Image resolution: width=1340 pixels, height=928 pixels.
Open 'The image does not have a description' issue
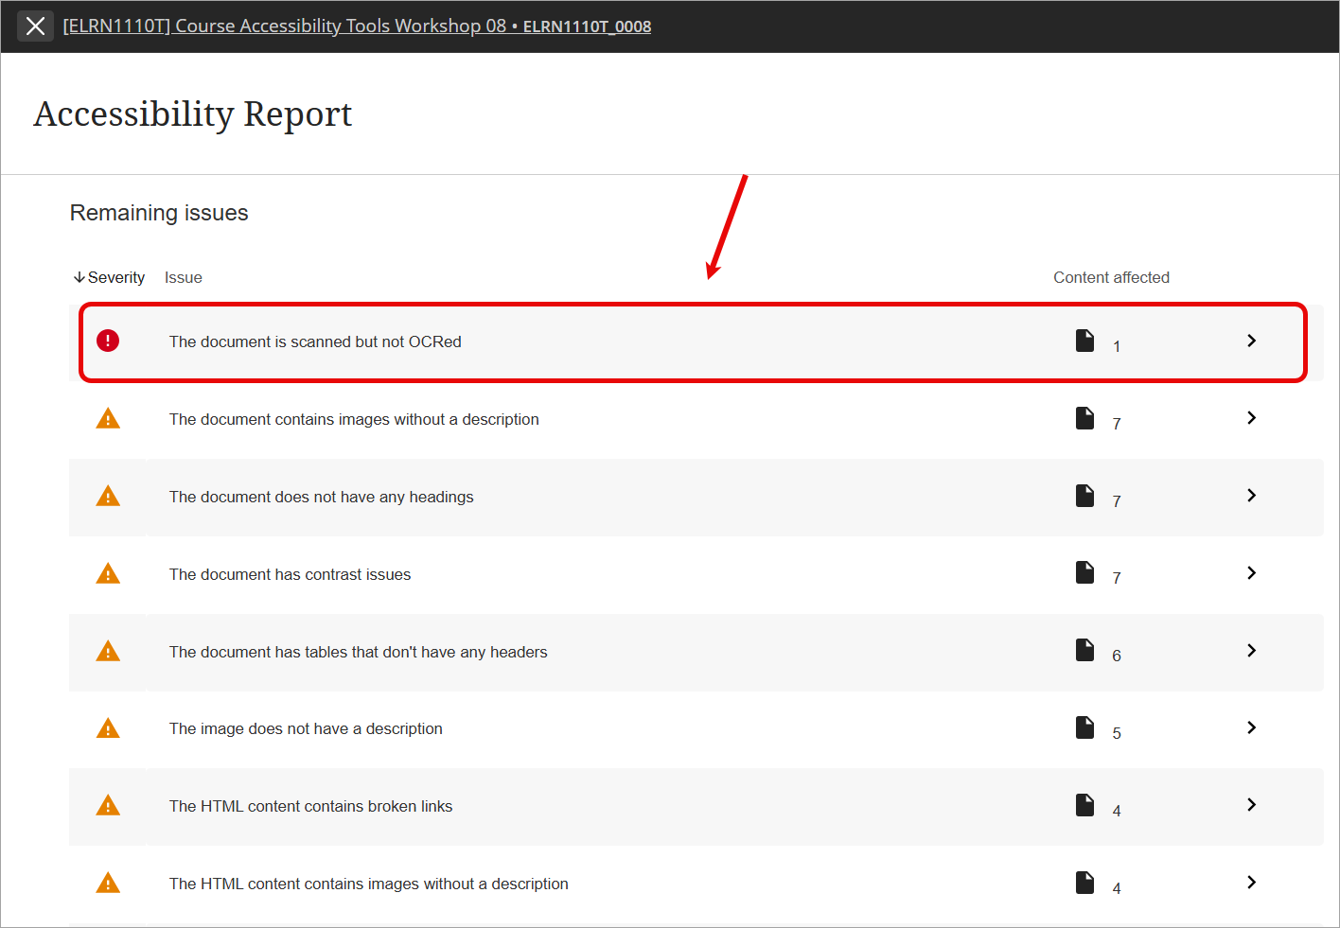(306, 728)
